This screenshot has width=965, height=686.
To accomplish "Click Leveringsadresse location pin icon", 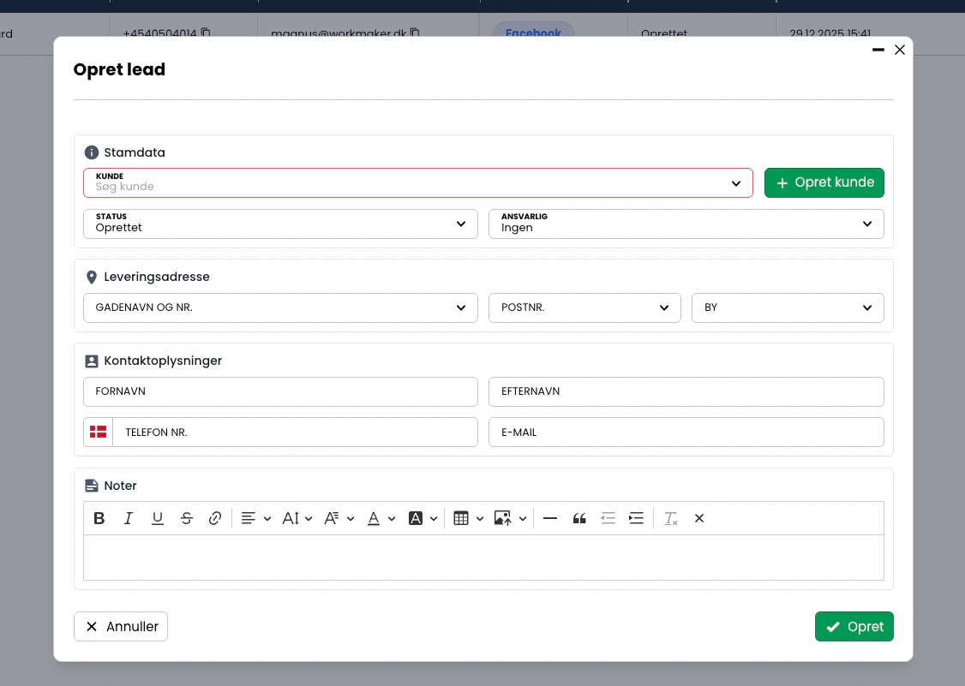I will pyautogui.click(x=92, y=277).
